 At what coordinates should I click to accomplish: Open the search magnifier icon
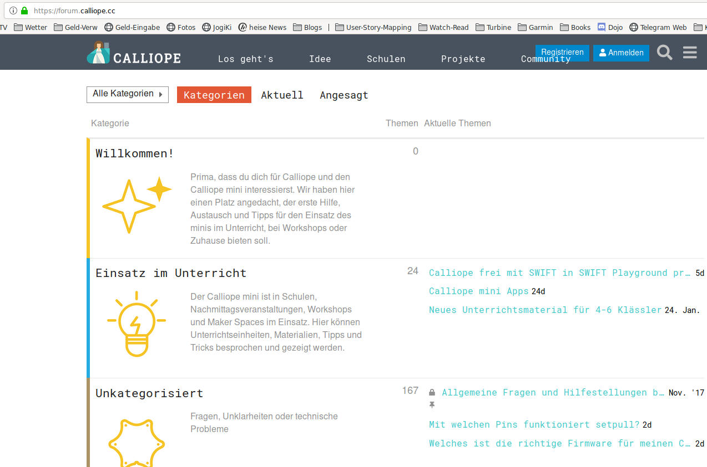coord(665,53)
